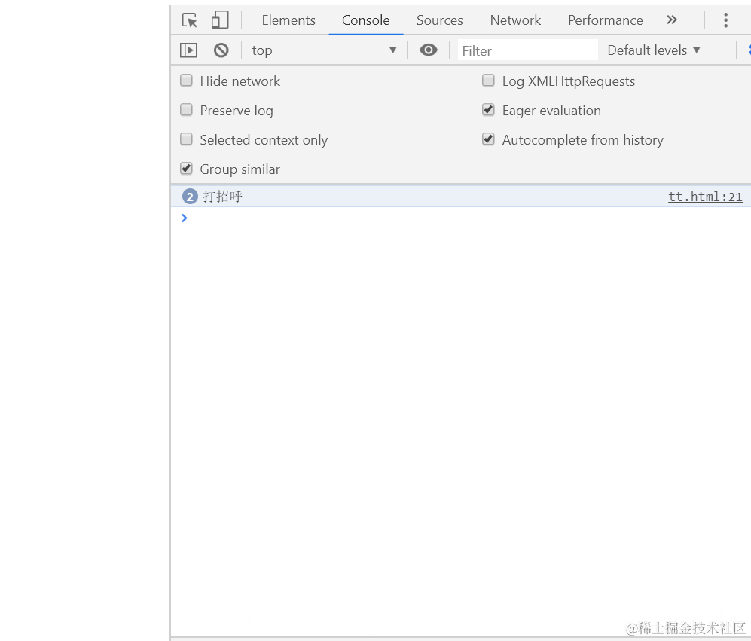Disable Group similar checkbox

[x=186, y=168]
